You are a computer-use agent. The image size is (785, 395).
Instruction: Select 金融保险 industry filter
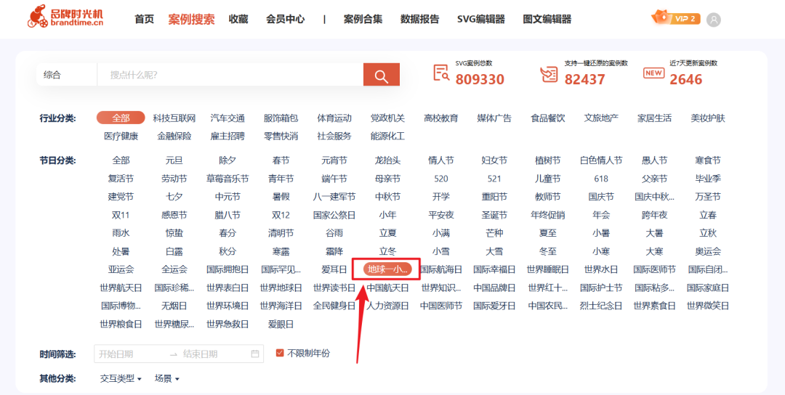coord(174,136)
